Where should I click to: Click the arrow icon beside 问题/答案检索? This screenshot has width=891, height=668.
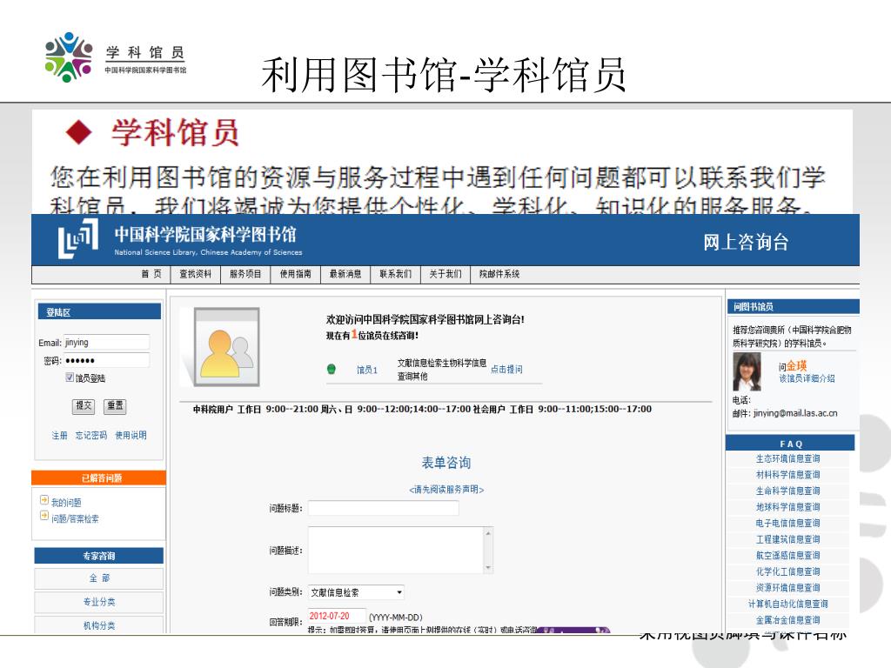point(44,516)
